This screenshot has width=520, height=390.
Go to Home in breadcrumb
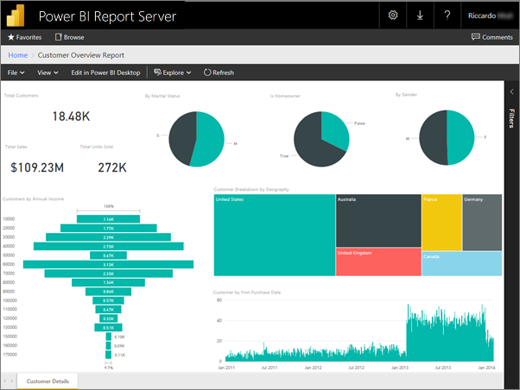click(18, 55)
